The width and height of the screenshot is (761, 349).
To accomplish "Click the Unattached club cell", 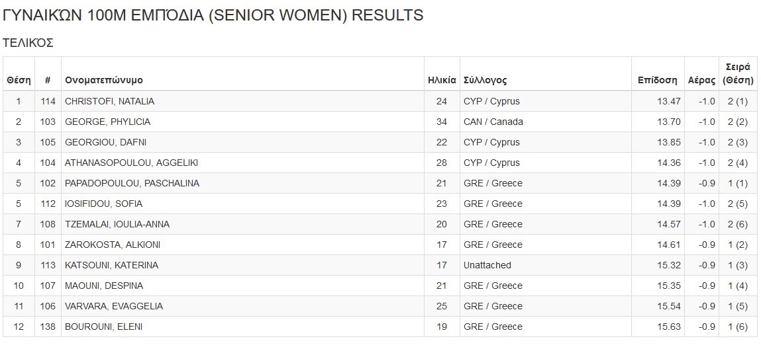I will [x=487, y=265].
